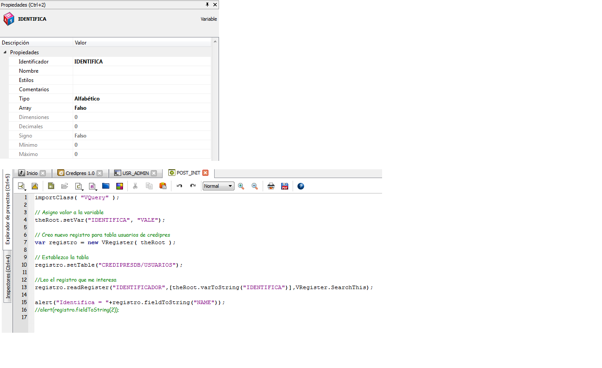Click the properties list scroll-up arrow
602x368 pixels.
click(215, 41)
